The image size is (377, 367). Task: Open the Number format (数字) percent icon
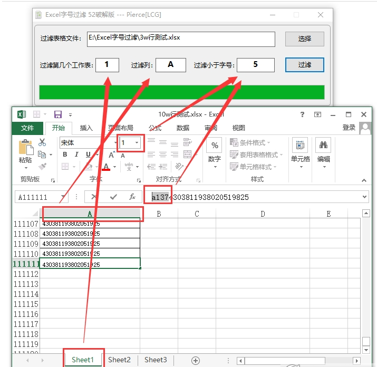pyautogui.click(x=215, y=146)
